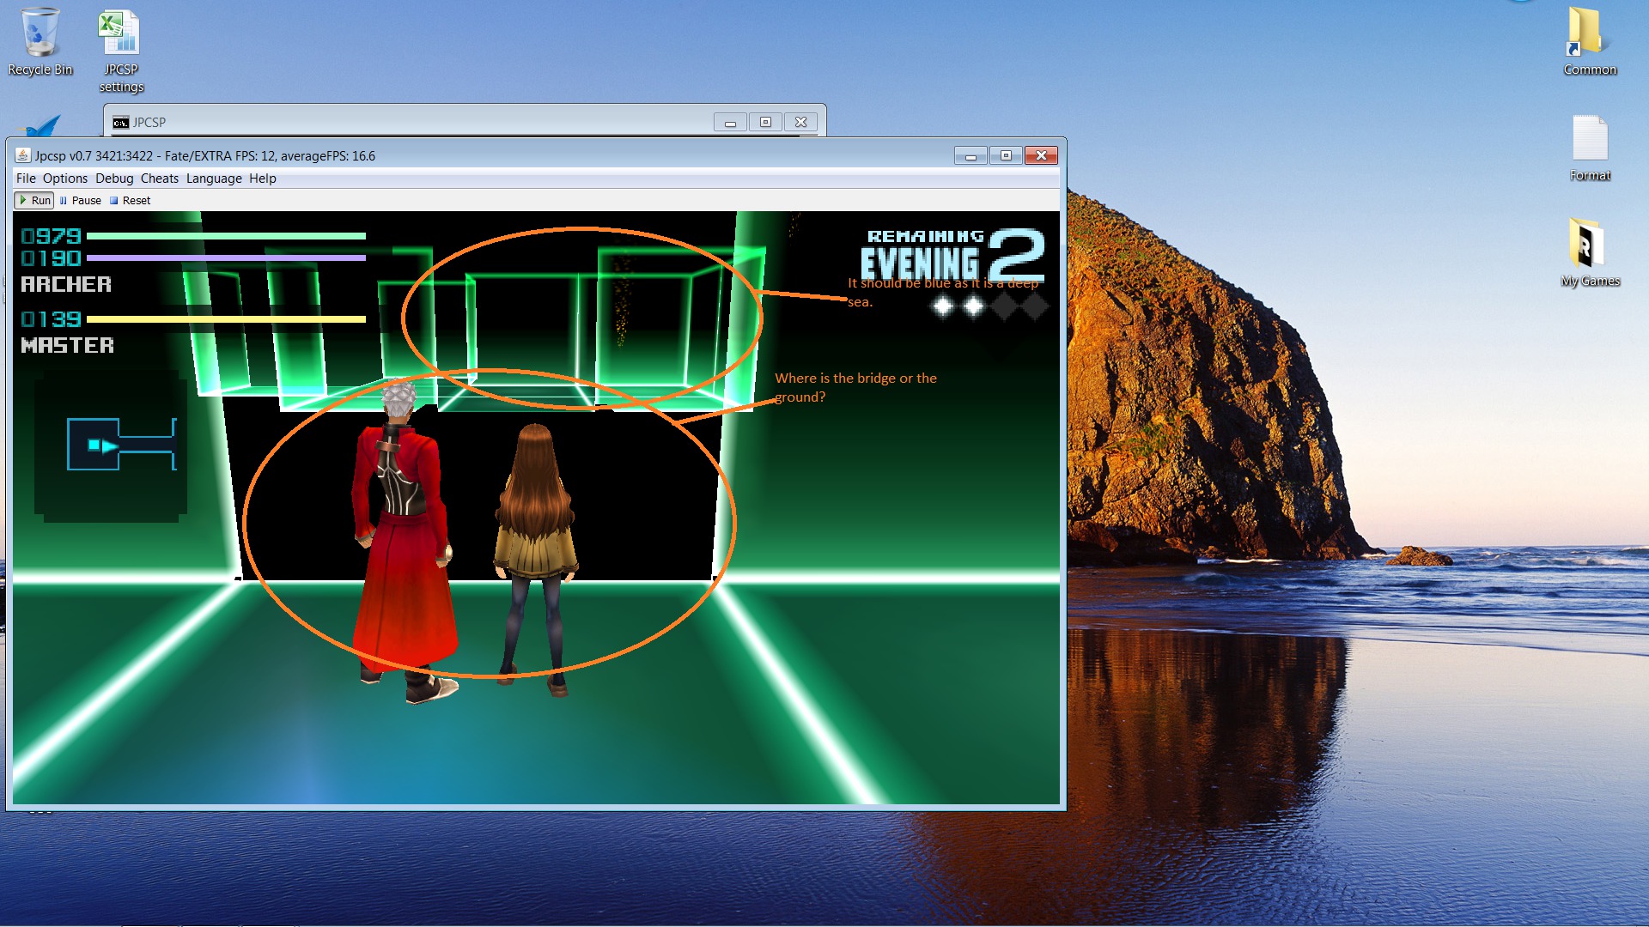This screenshot has height=927, width=1649.
Task: Maximize the JPCSP console window
Action: point(765,123)
